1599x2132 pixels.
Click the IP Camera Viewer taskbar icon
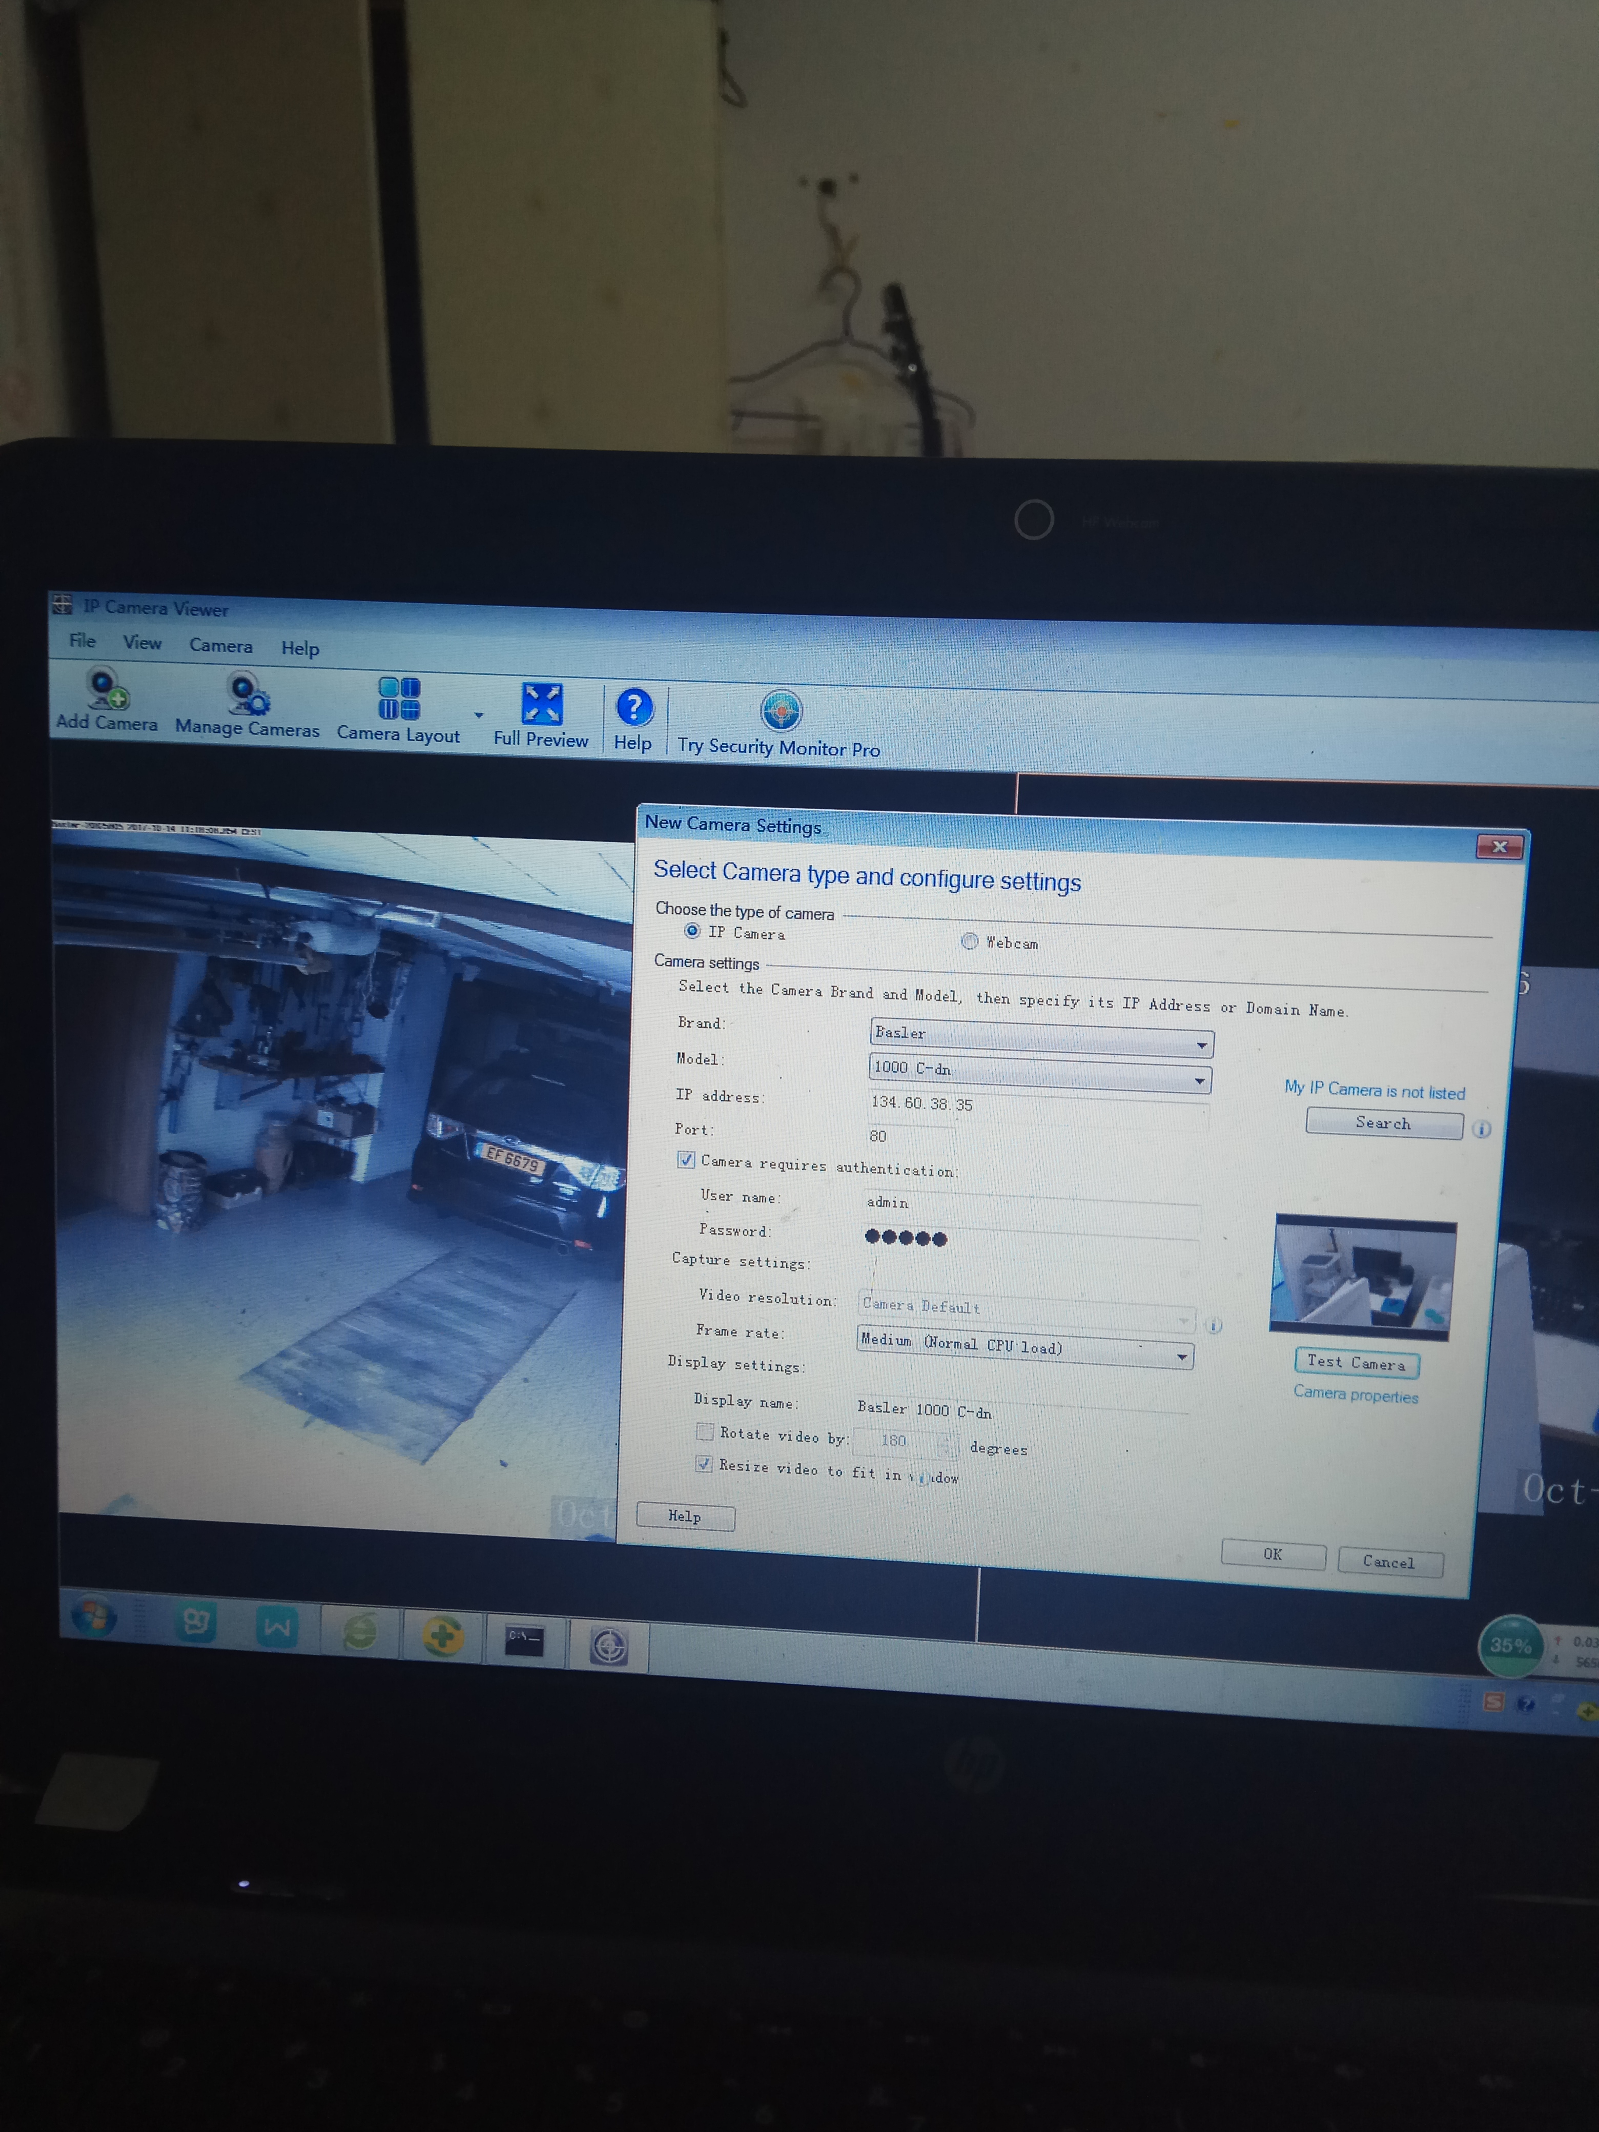609,1645
